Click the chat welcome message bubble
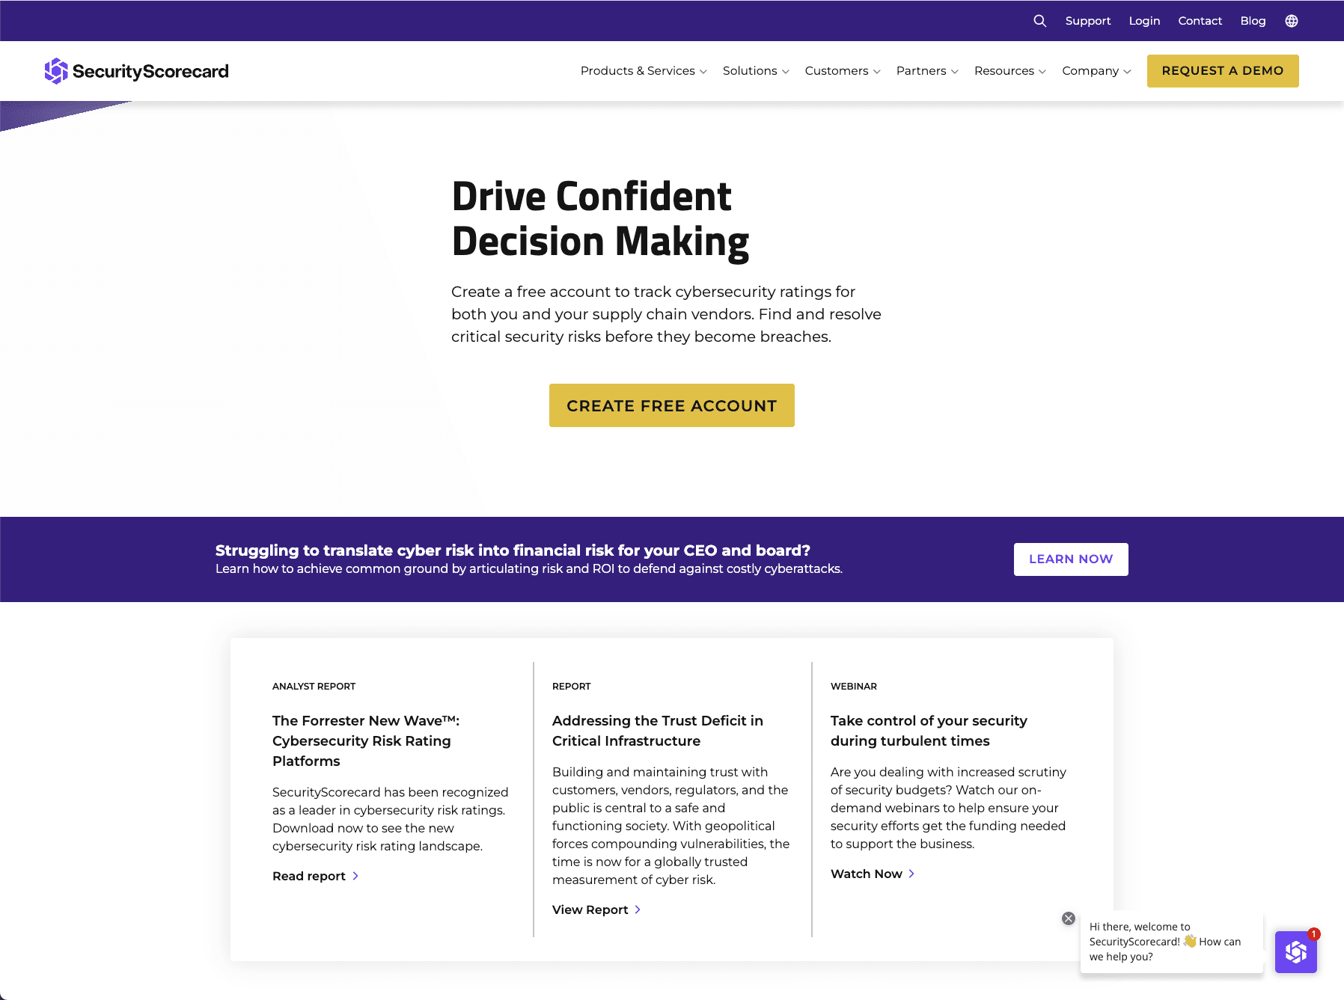 (1172, 942)
